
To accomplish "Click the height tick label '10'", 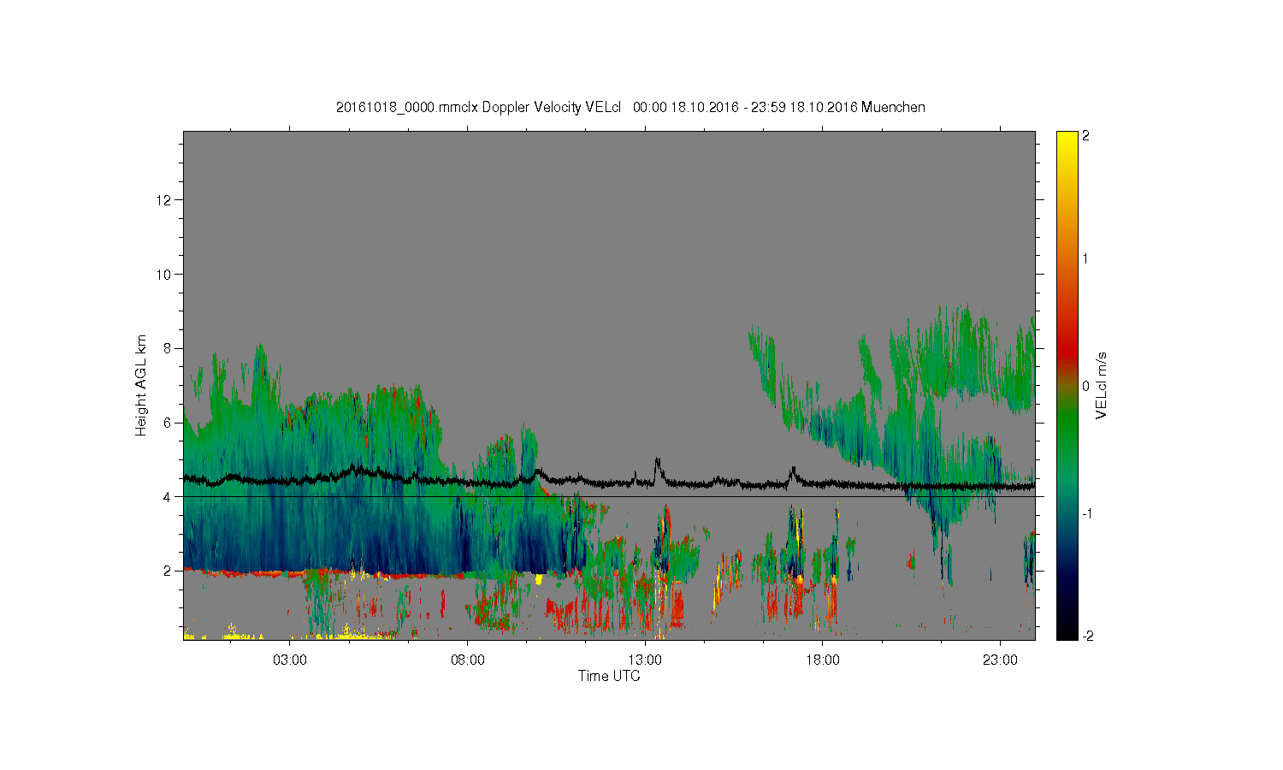I will coord(165,275).
